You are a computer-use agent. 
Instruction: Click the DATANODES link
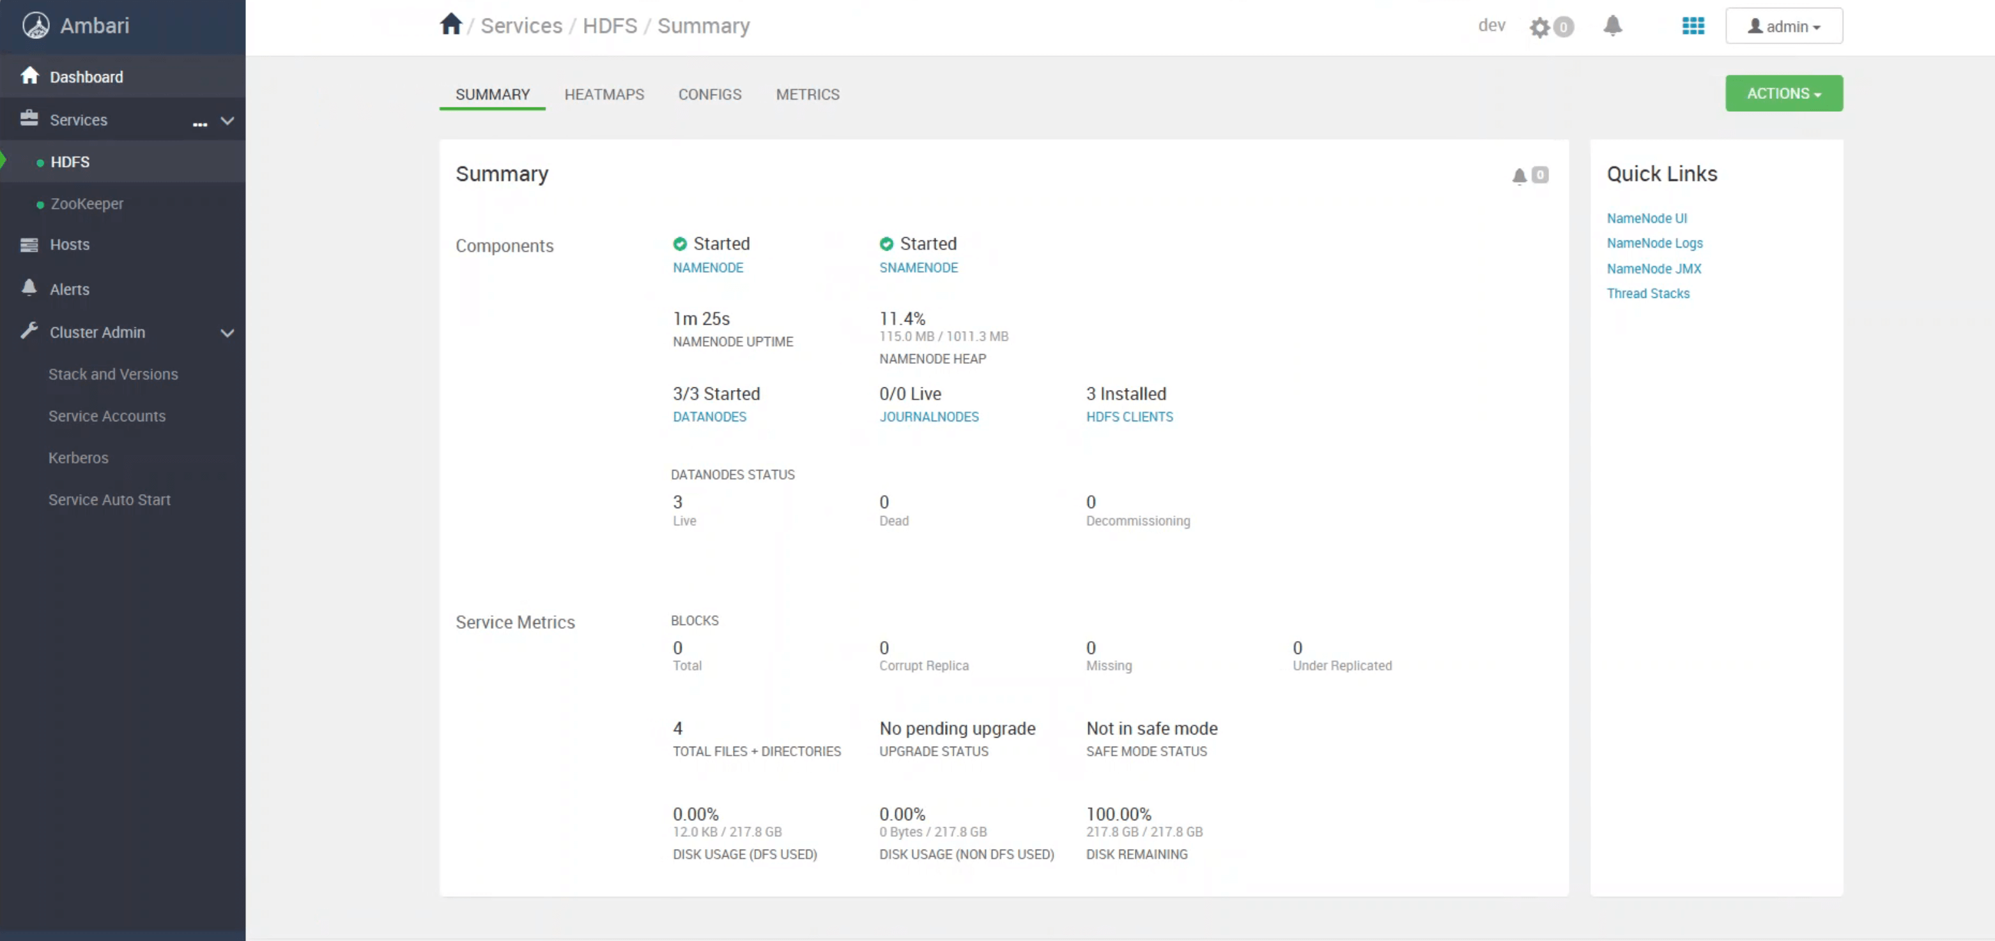[709, 417]
